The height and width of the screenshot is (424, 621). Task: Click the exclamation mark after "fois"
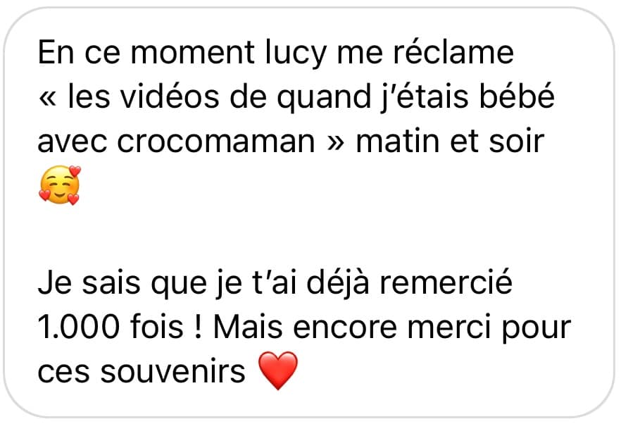point(199,327)
